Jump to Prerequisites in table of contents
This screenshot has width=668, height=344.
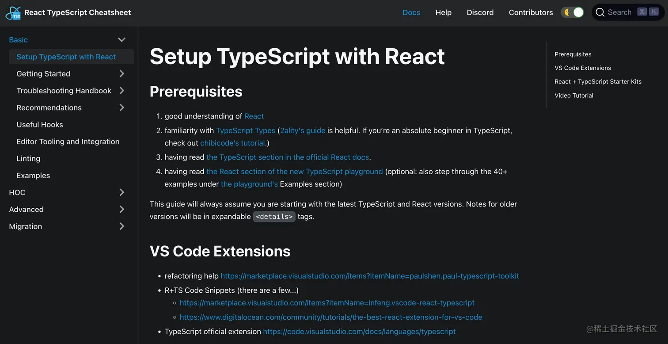click(x=573, y=54)
